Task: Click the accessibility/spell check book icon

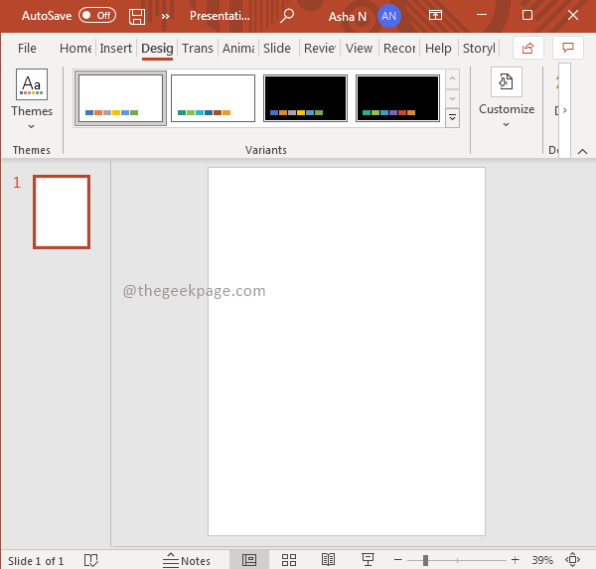Action: pos(91,560)
